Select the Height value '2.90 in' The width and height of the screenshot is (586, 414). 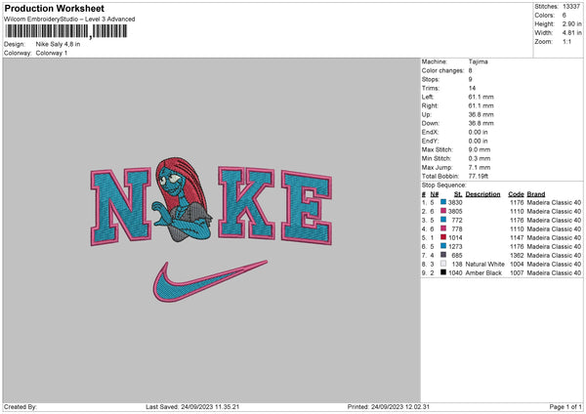pyautogui.click(x=571, y=23)
